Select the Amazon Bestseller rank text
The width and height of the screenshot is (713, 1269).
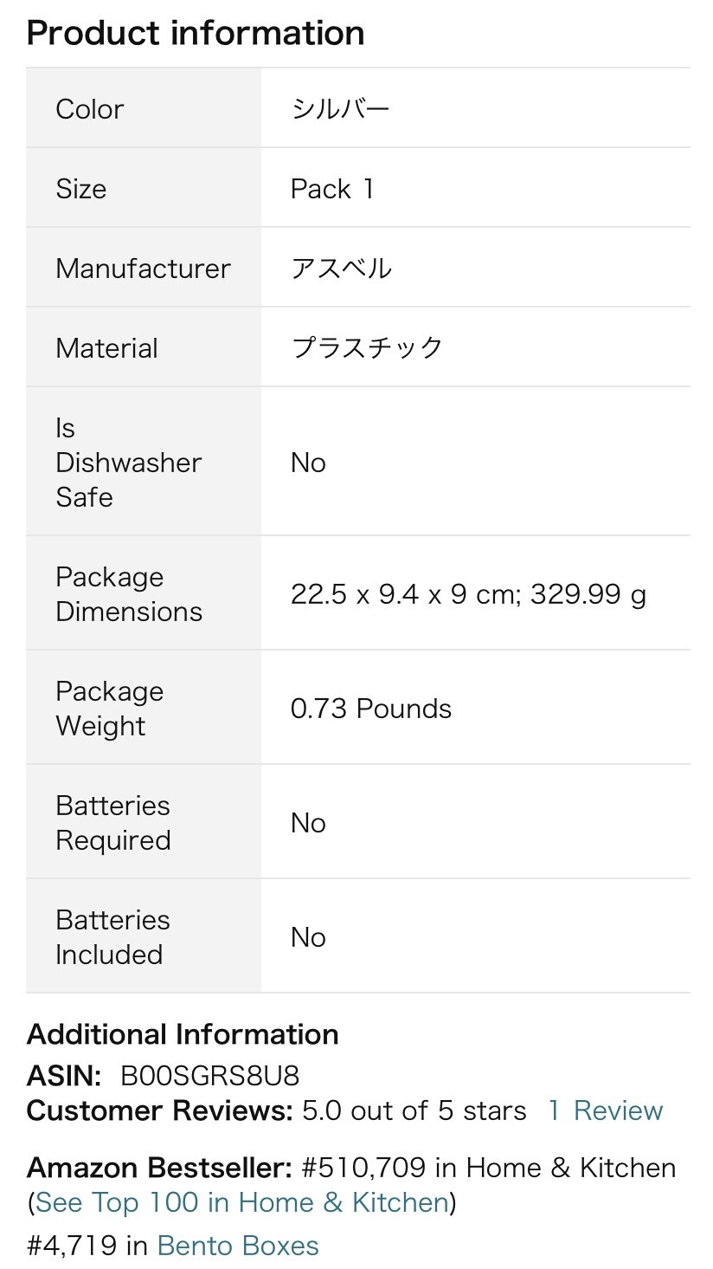click(489, 1168)
